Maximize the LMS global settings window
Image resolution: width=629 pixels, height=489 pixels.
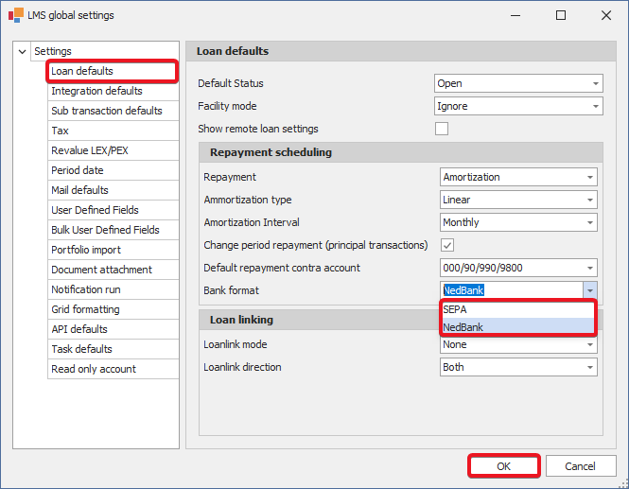tap(561, 15)
